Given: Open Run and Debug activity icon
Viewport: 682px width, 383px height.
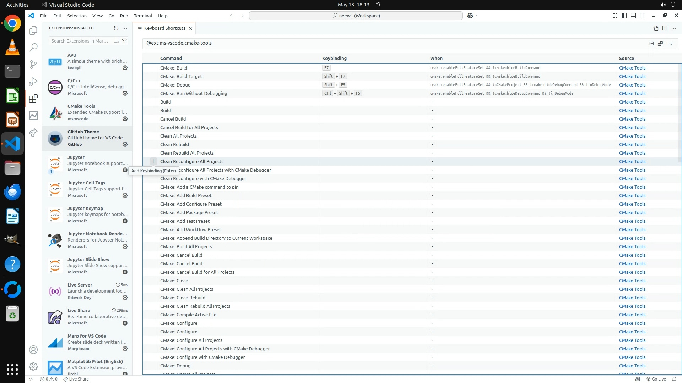Looking at the screenshot, I should pyautogui.click(x=33, y=82).
